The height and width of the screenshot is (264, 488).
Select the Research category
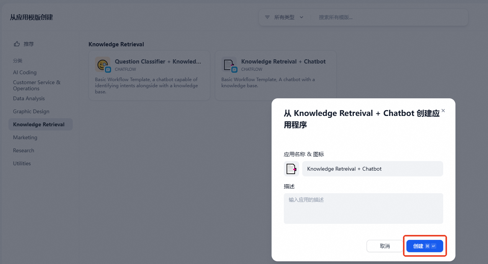[23, 150]
